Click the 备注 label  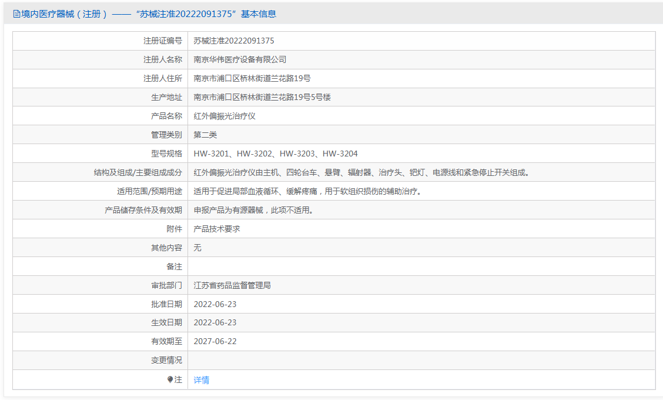[x=174, y=266]
